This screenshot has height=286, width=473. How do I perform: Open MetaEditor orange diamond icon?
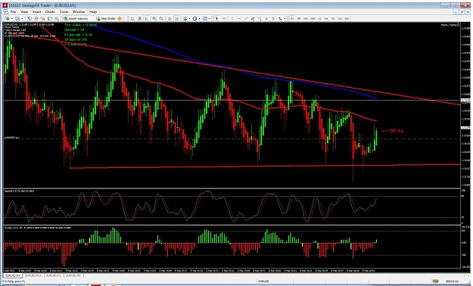120,18
